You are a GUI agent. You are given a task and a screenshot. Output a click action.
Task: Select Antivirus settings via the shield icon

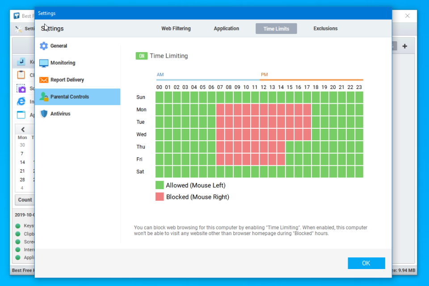point(44,114)
